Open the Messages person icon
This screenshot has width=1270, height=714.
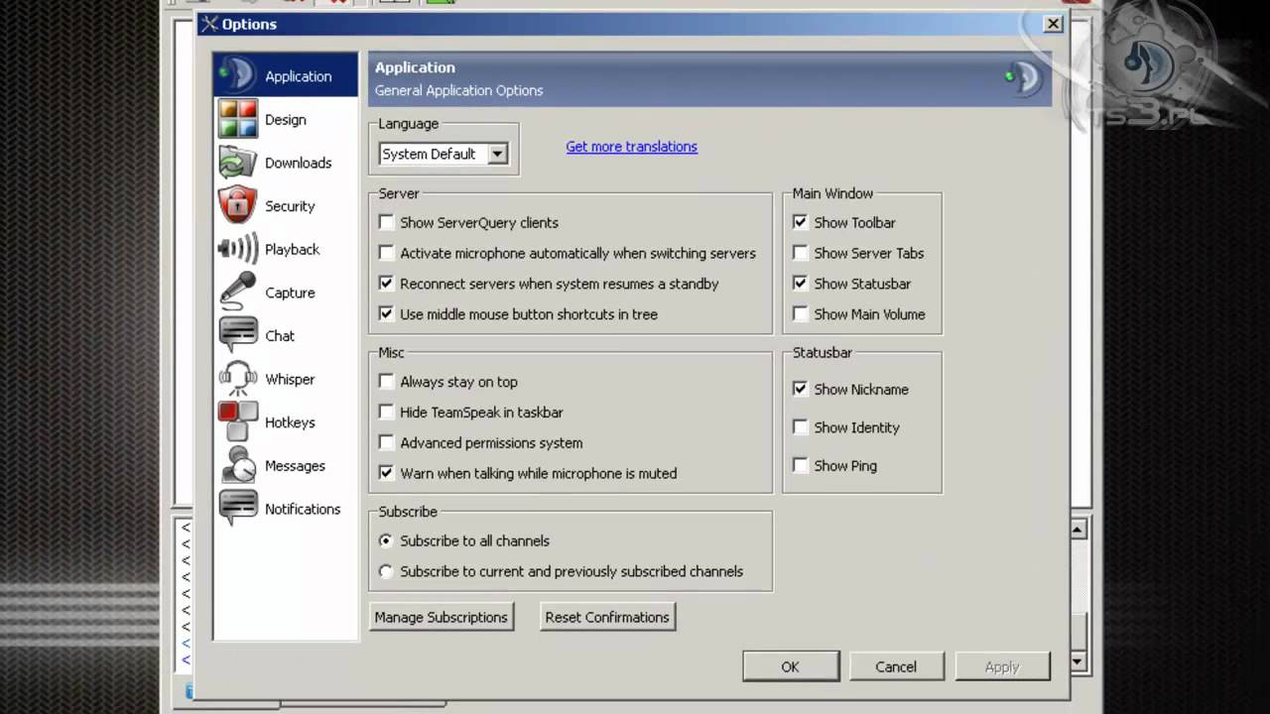(x=237, y=465)
